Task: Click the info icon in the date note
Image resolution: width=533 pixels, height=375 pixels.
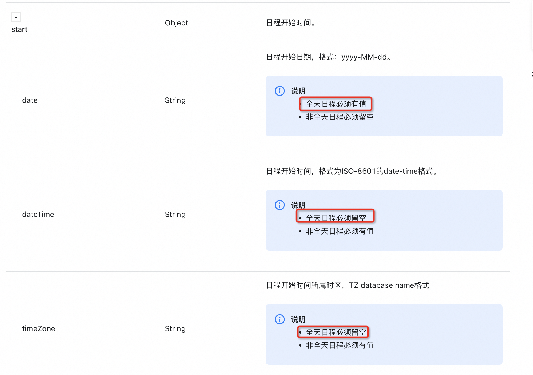Action: [x=280, y=91]
